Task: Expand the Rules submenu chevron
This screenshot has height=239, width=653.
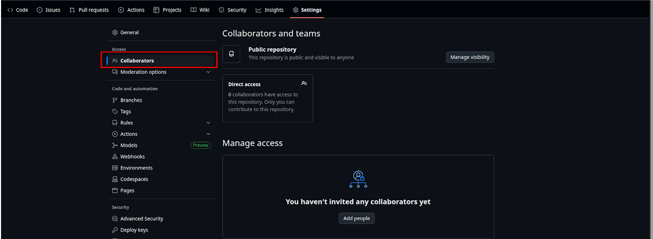Action: (208, 123)
